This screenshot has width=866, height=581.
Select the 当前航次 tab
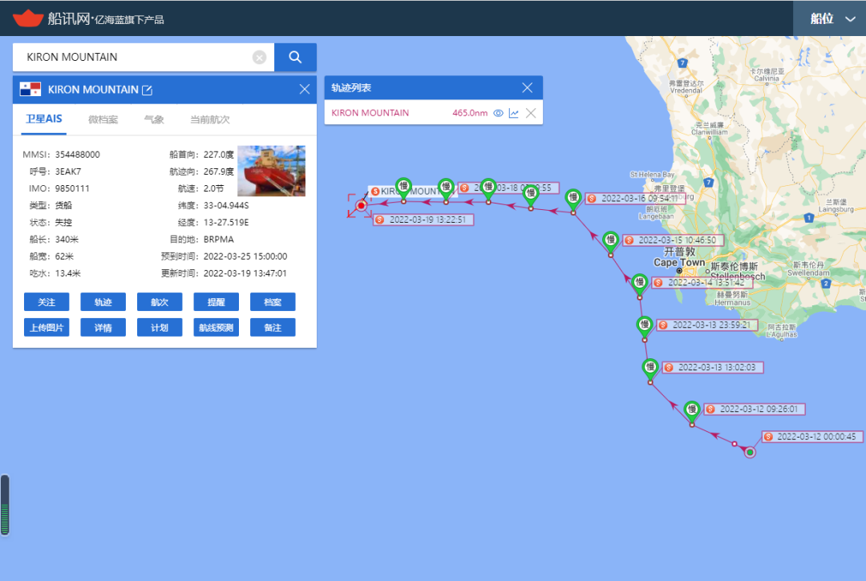210,119
